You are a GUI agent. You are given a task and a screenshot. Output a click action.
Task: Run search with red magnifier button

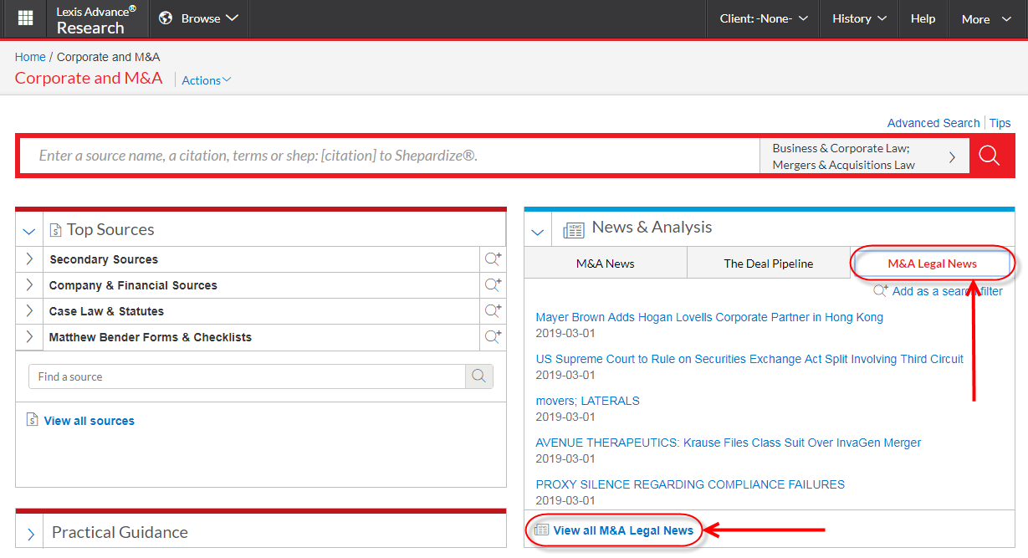tap(990, 156)
